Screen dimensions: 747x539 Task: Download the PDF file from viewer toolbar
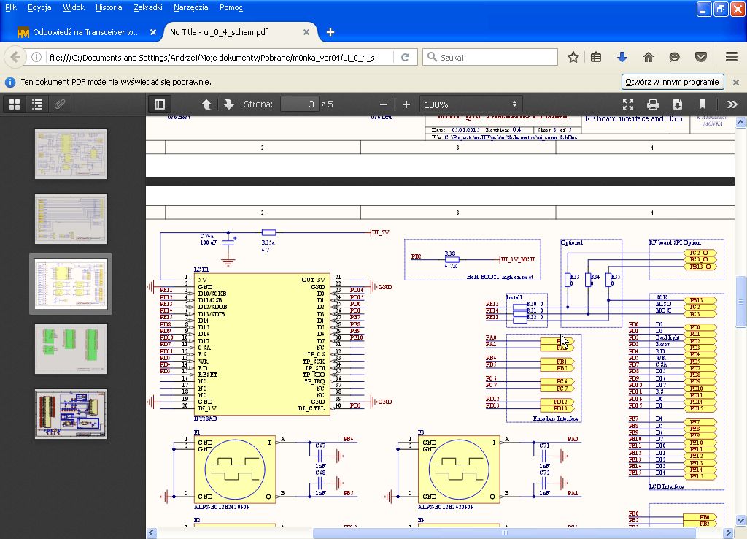(x=678, y=104)
